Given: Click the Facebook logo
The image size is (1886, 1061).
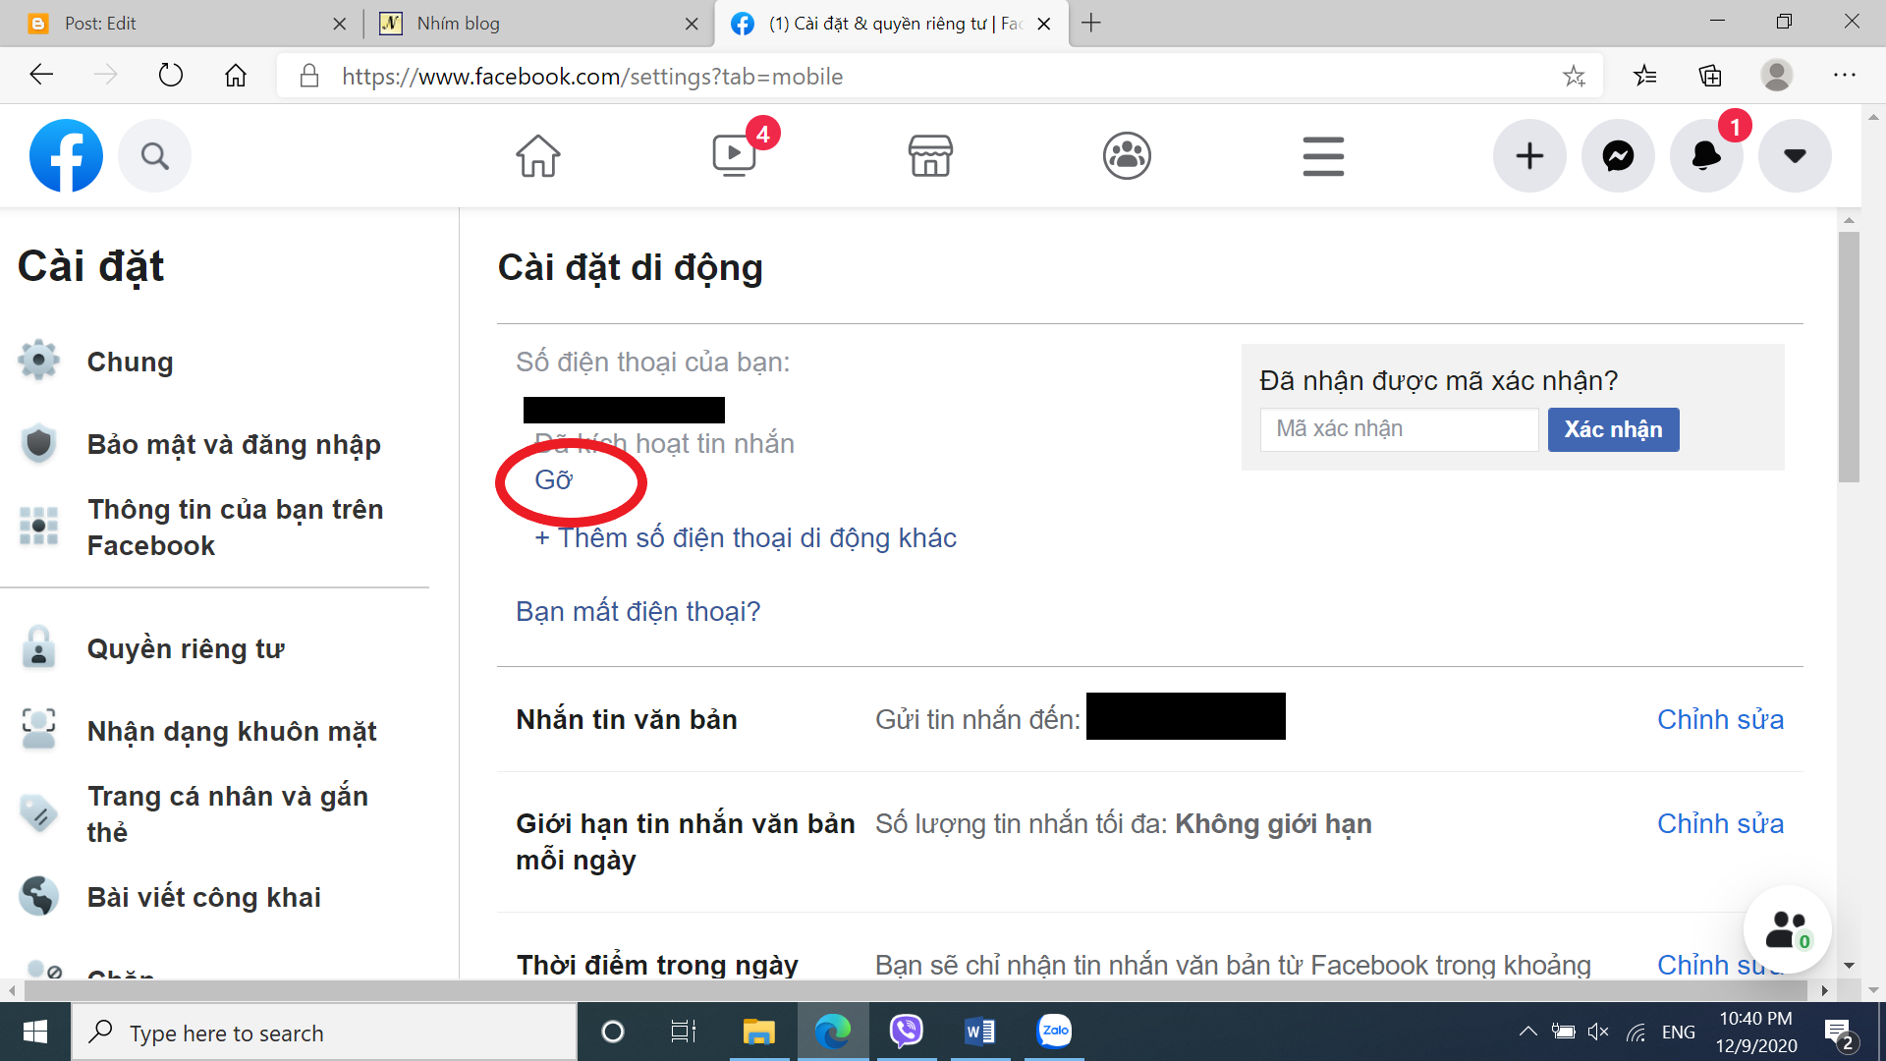Looking at the screenshot, I should tap(66, 155).
